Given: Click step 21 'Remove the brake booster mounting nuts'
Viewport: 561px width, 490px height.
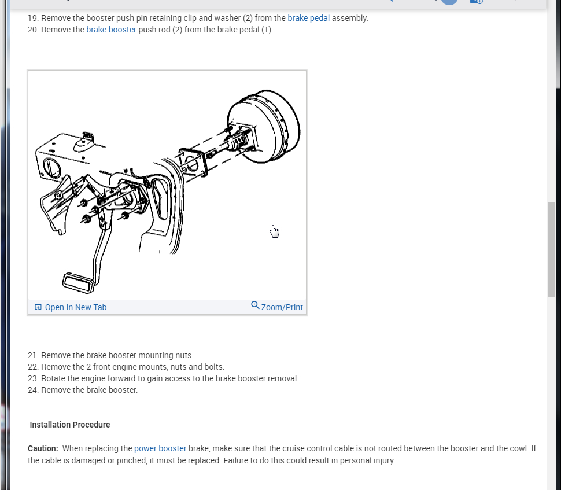Looking at the screenshot, I should point(110,355).
